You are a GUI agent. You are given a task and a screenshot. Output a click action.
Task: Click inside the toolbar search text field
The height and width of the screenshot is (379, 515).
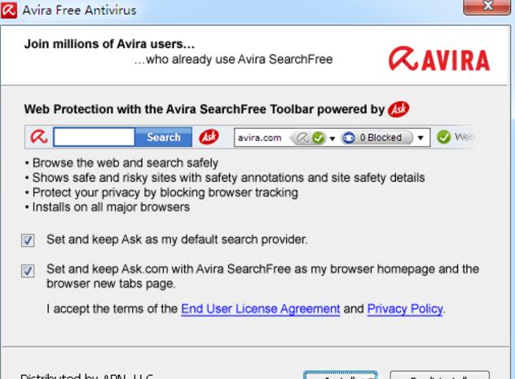(x=94, y=138)
